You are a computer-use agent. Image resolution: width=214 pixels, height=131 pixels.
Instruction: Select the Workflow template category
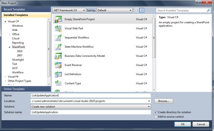click(18, 72)
